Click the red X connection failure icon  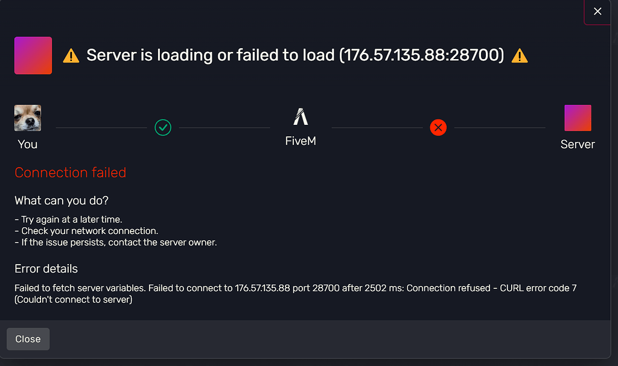(438, 128)
